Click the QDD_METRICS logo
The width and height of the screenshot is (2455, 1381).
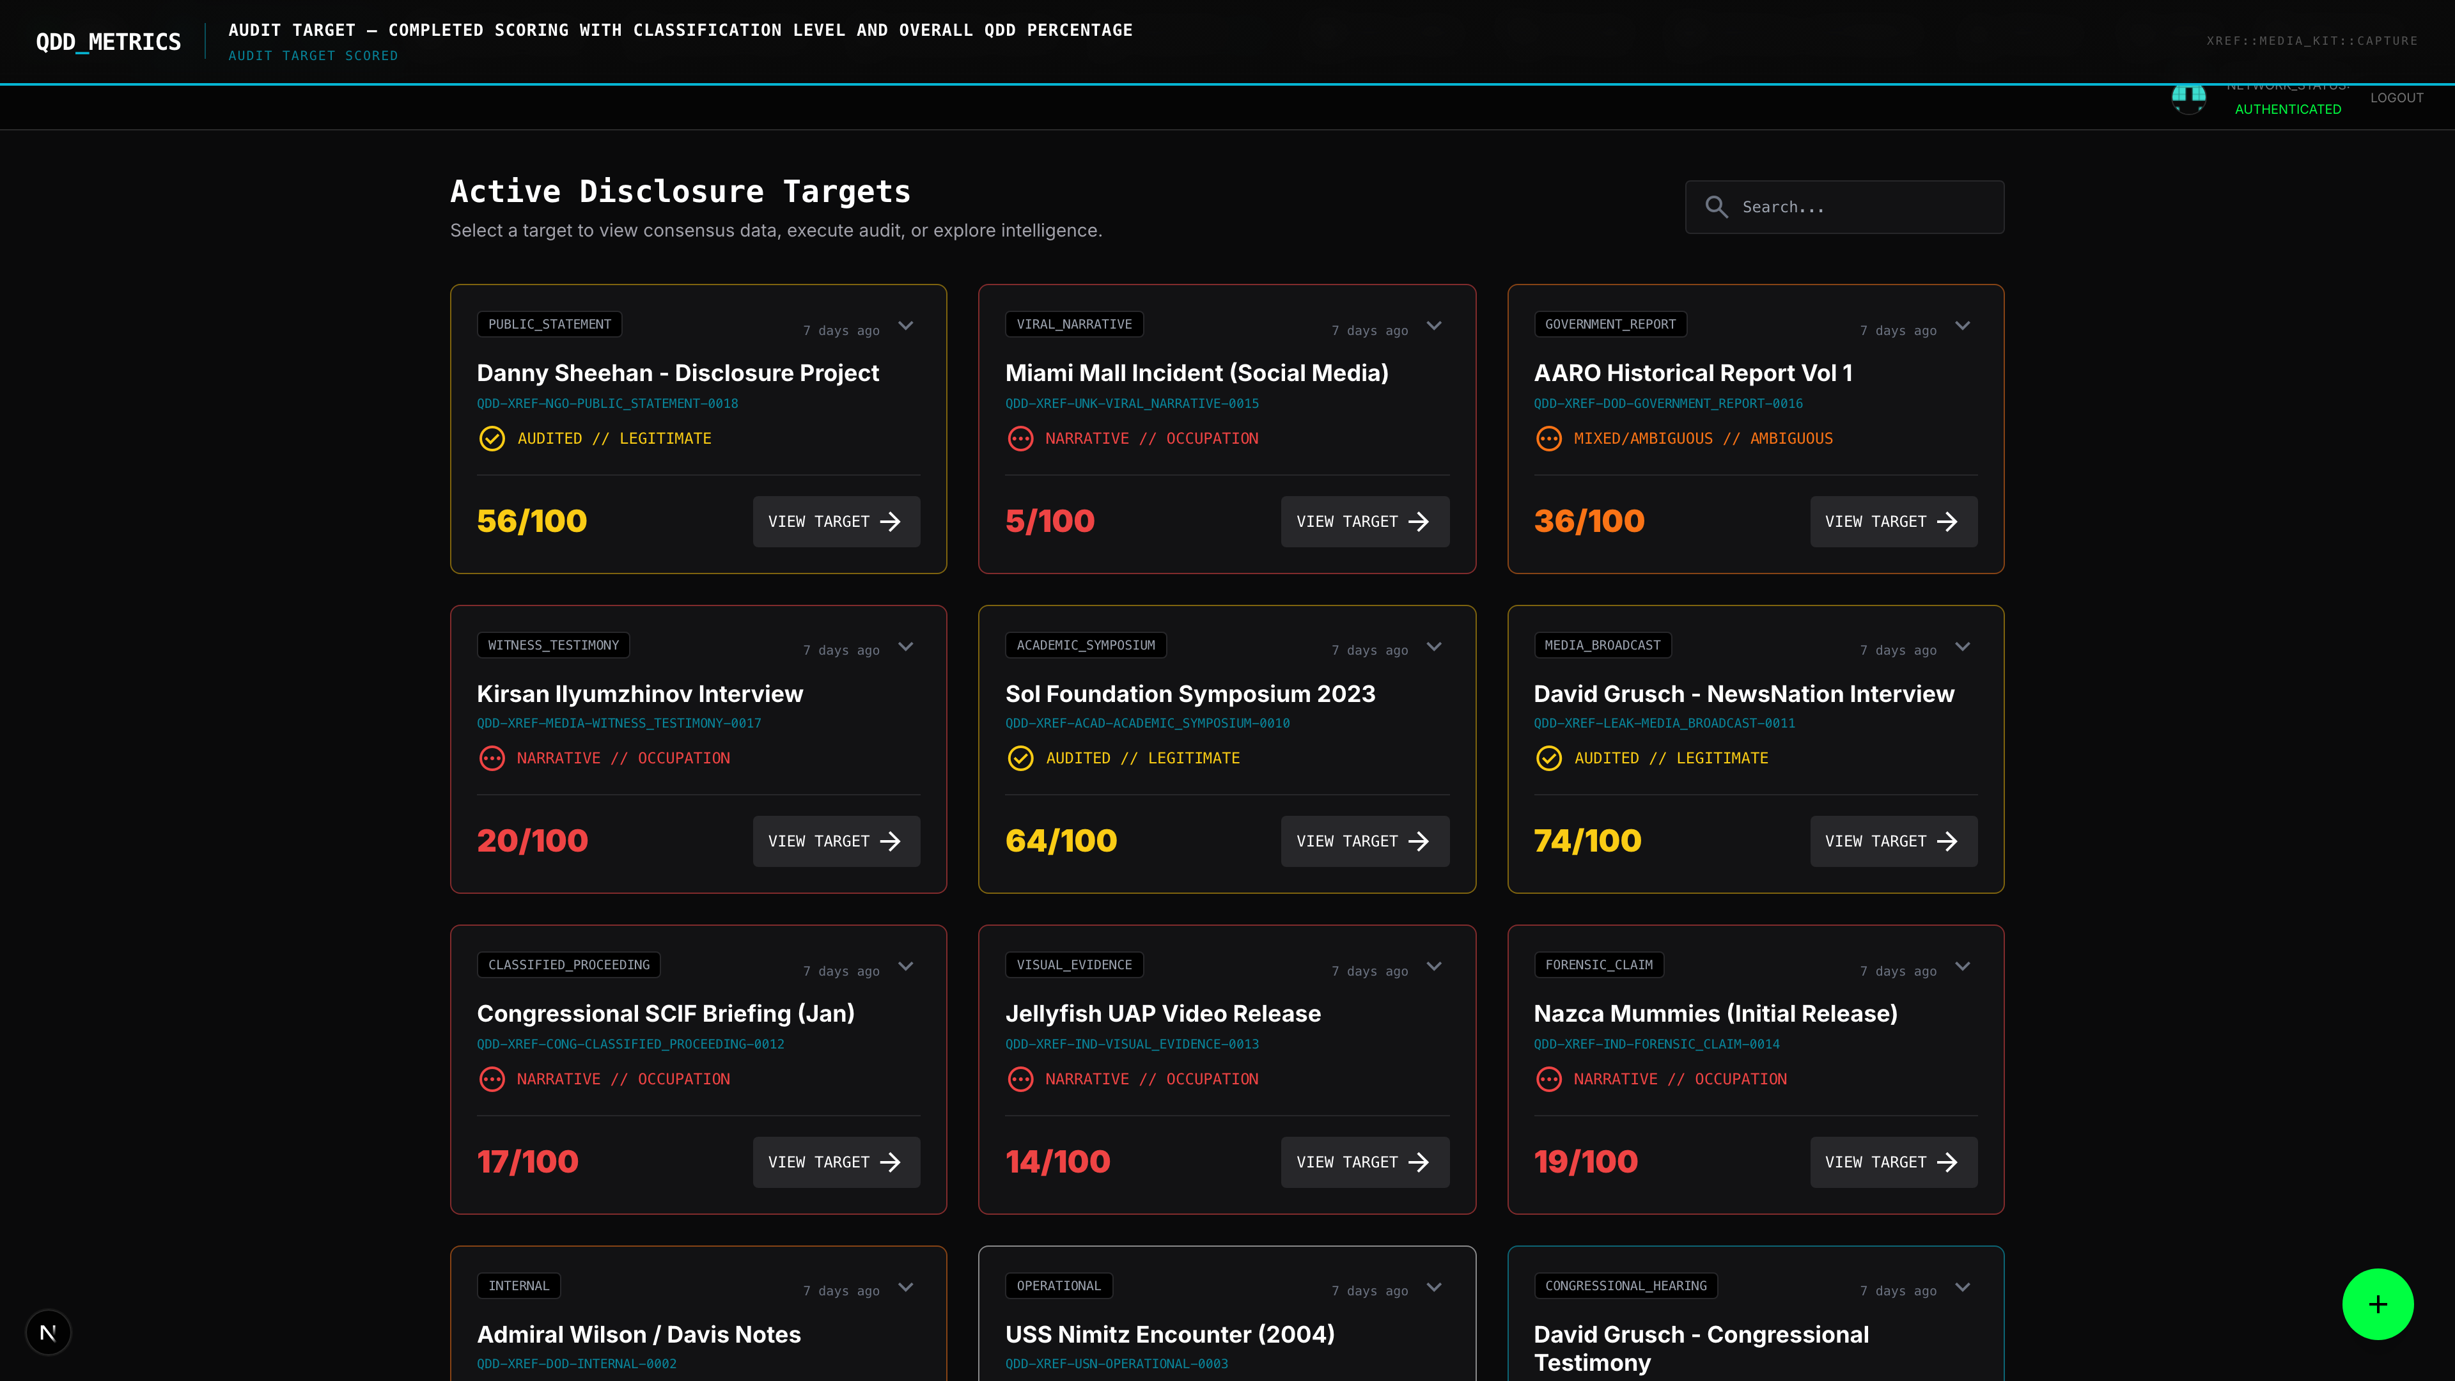[x=109, y=42]
